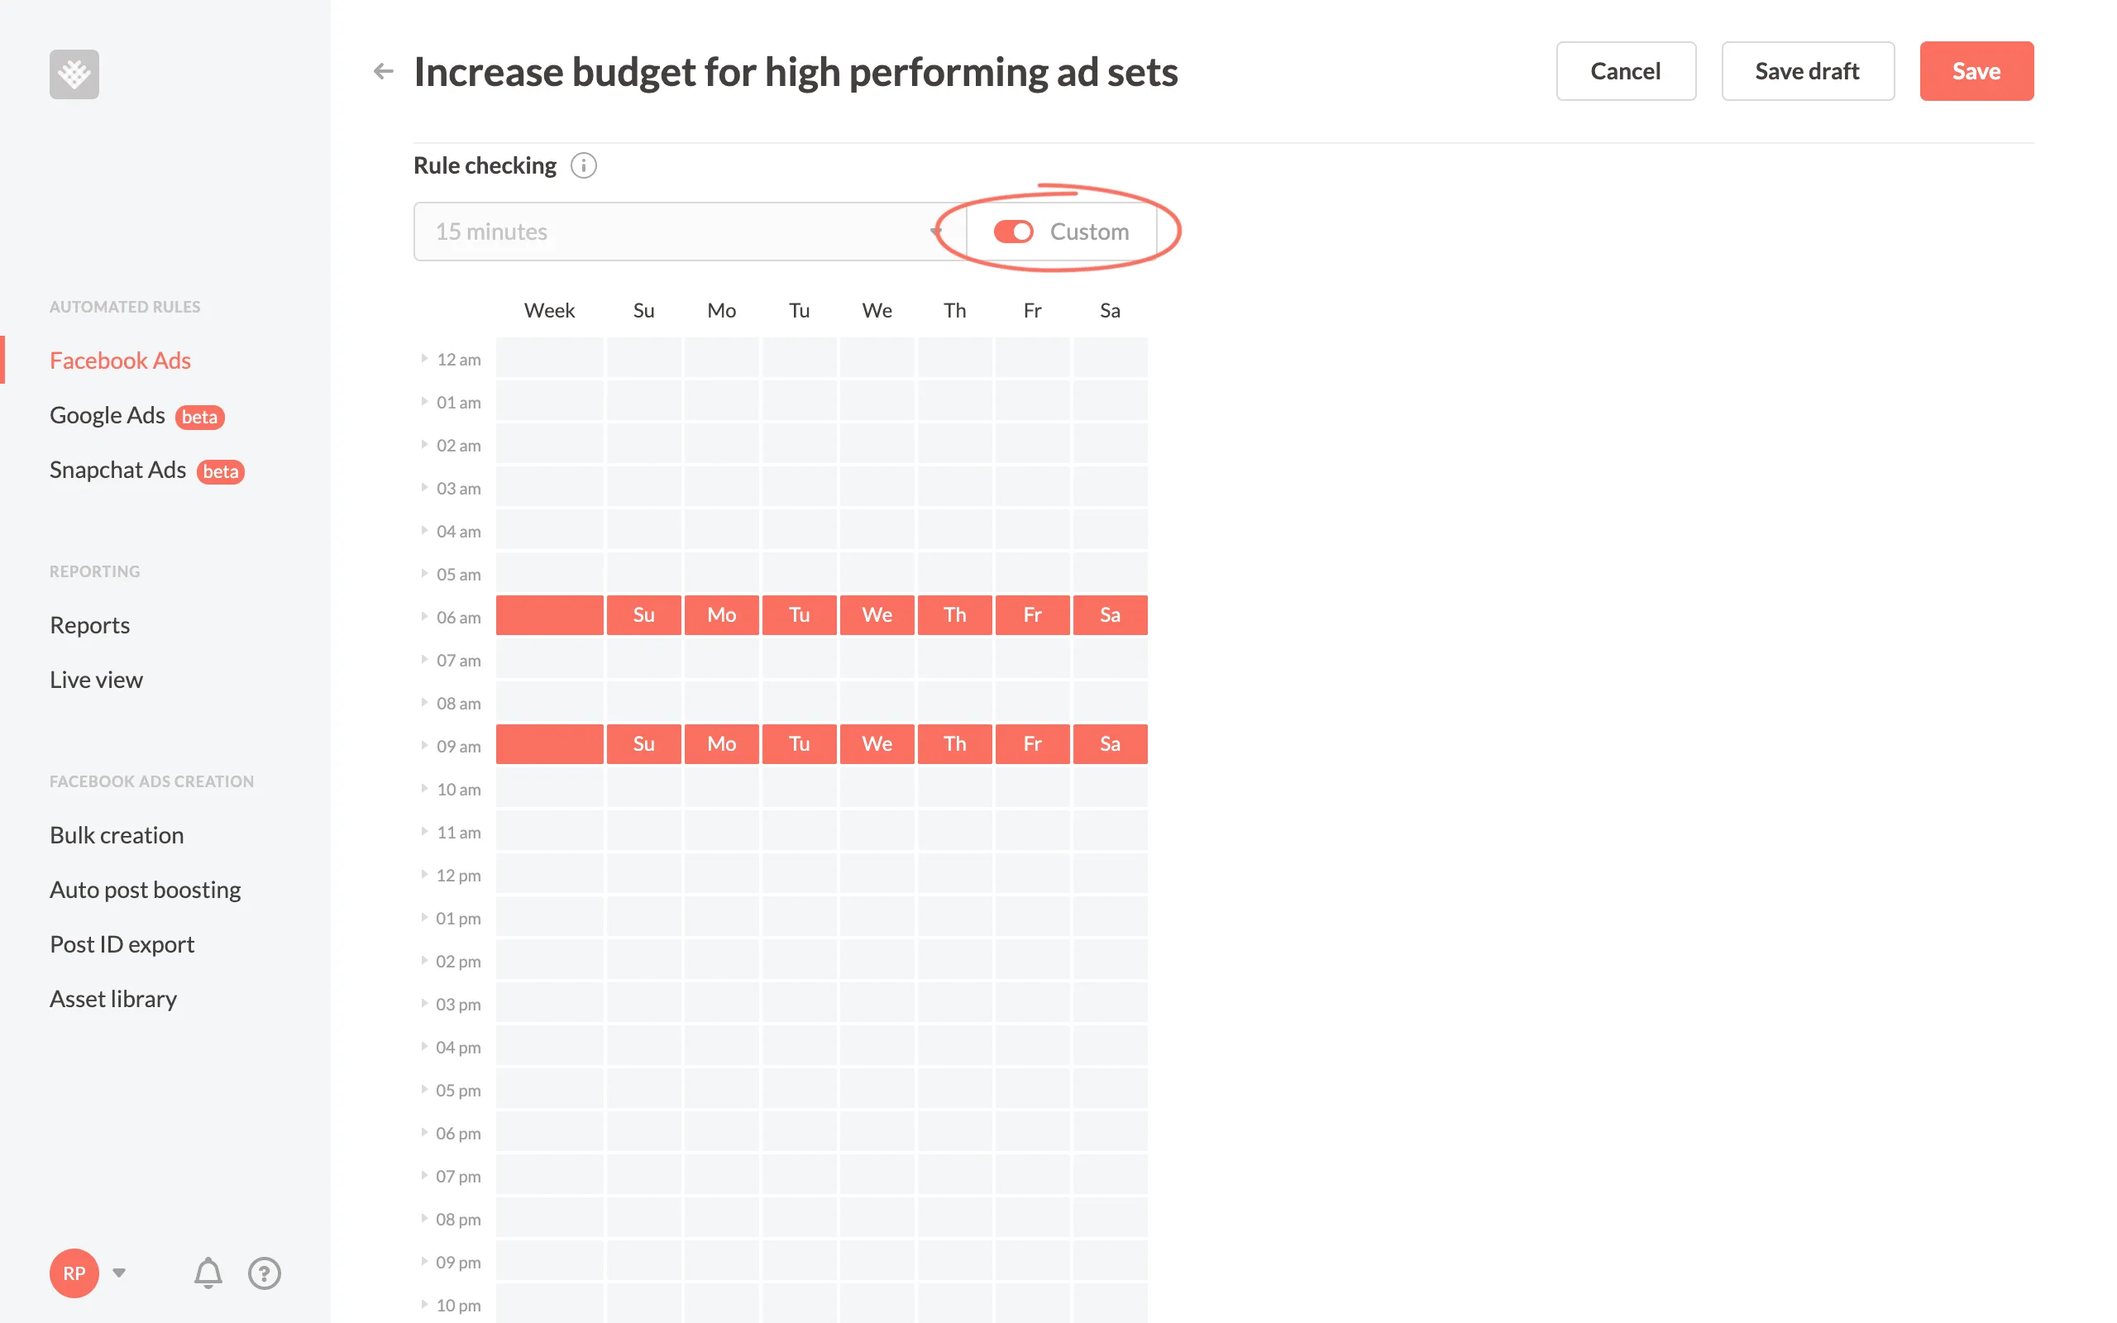Open Reports under the Reporting section

88,623
